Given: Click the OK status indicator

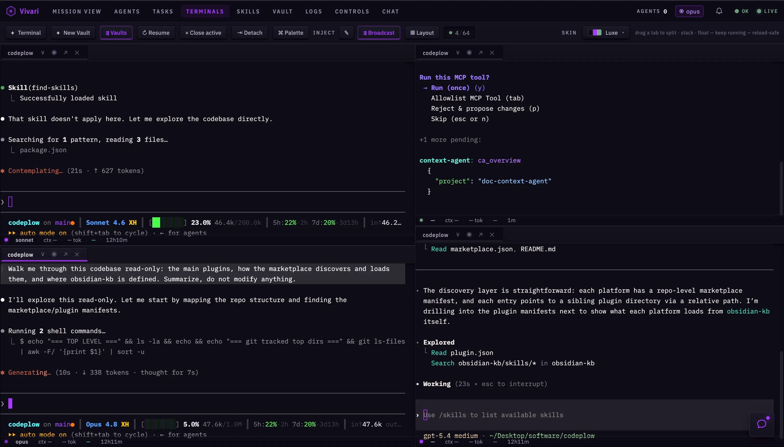Looking at the screenshot, I should point(741,11).
